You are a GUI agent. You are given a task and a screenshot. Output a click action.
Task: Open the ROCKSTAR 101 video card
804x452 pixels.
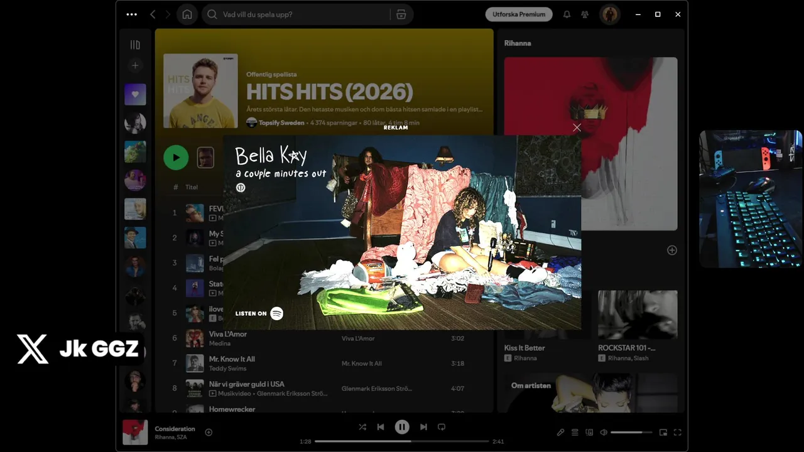click(x=638, y=326)
